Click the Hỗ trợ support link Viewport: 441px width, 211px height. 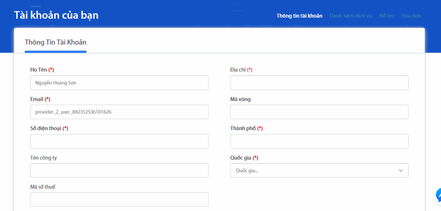pos(386,16)
